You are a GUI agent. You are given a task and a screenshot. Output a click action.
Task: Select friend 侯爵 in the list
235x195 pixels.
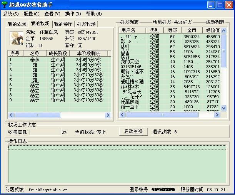click(170, 57)
